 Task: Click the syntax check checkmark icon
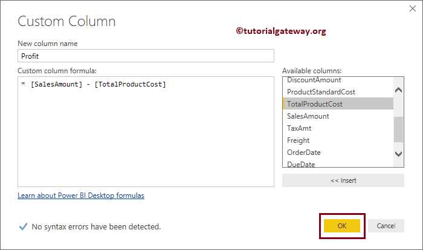click(23, 226)
